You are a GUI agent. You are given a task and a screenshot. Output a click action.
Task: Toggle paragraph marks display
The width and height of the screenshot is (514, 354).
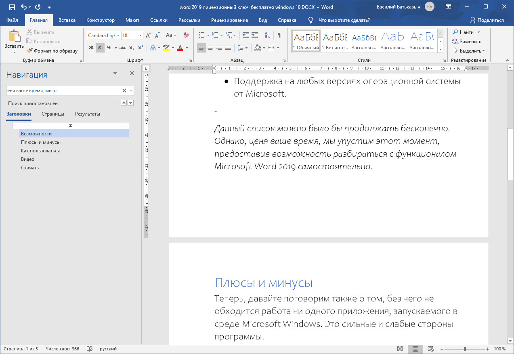click(279, 35)
